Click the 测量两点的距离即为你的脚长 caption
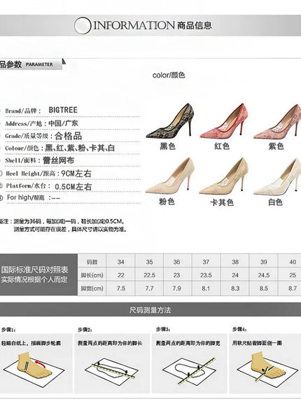The image size is (301, 406). point(110,343)
